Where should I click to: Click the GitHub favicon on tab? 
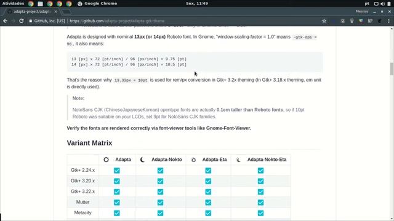tap(10, 12)
